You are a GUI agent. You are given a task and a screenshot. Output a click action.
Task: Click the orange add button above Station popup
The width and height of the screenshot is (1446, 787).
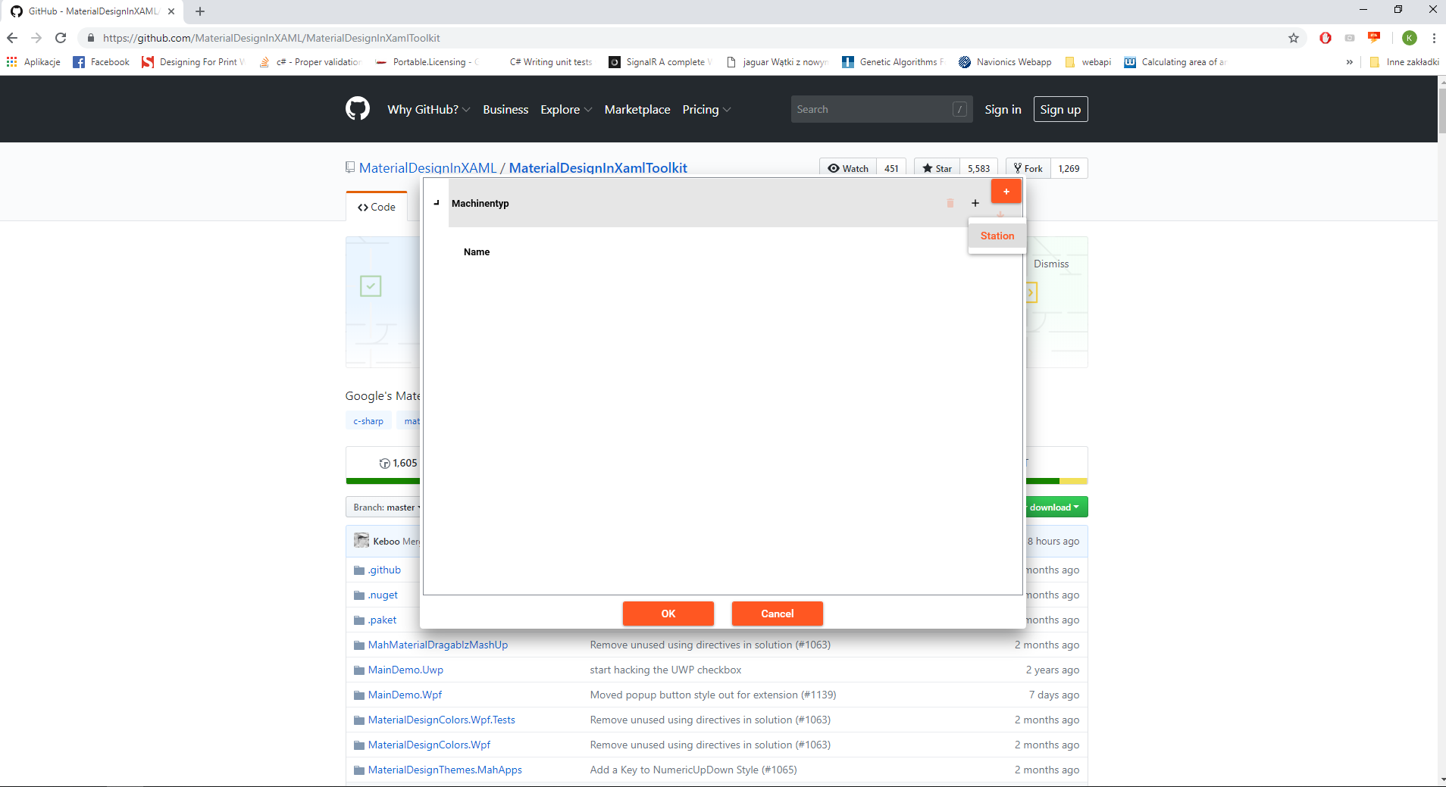1006,191
